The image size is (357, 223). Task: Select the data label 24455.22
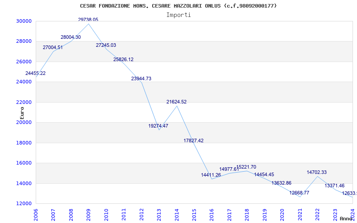pos(35,73)
